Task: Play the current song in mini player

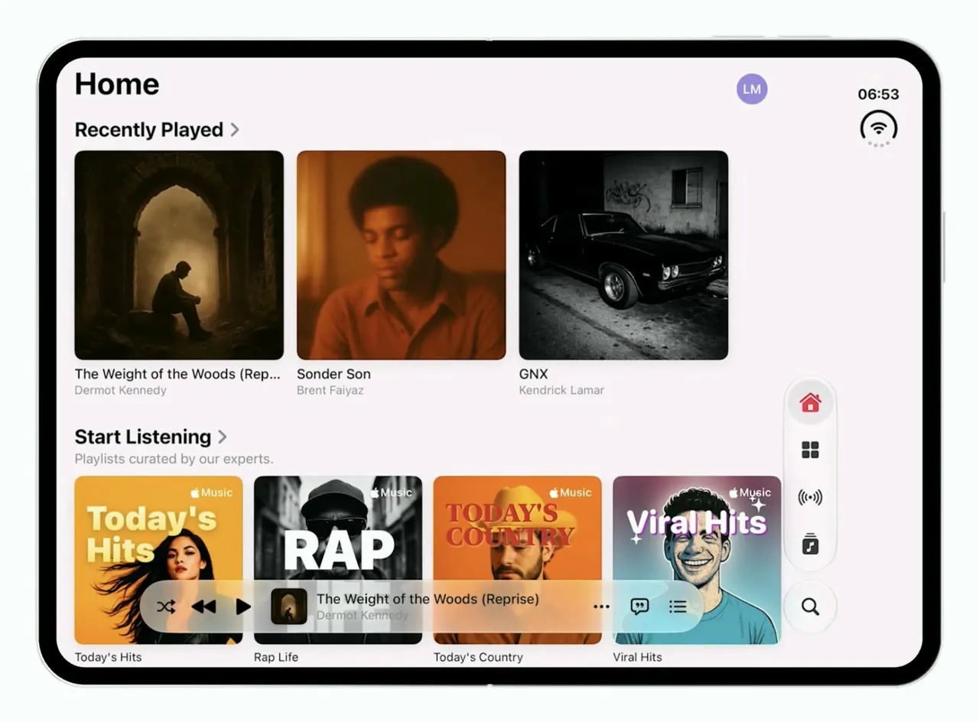Action: [x=243, y=607]
